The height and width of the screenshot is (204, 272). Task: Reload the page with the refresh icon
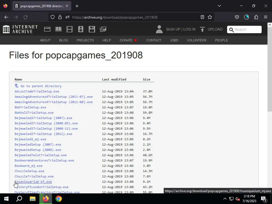pyautogui.click(x=25, y=17)
